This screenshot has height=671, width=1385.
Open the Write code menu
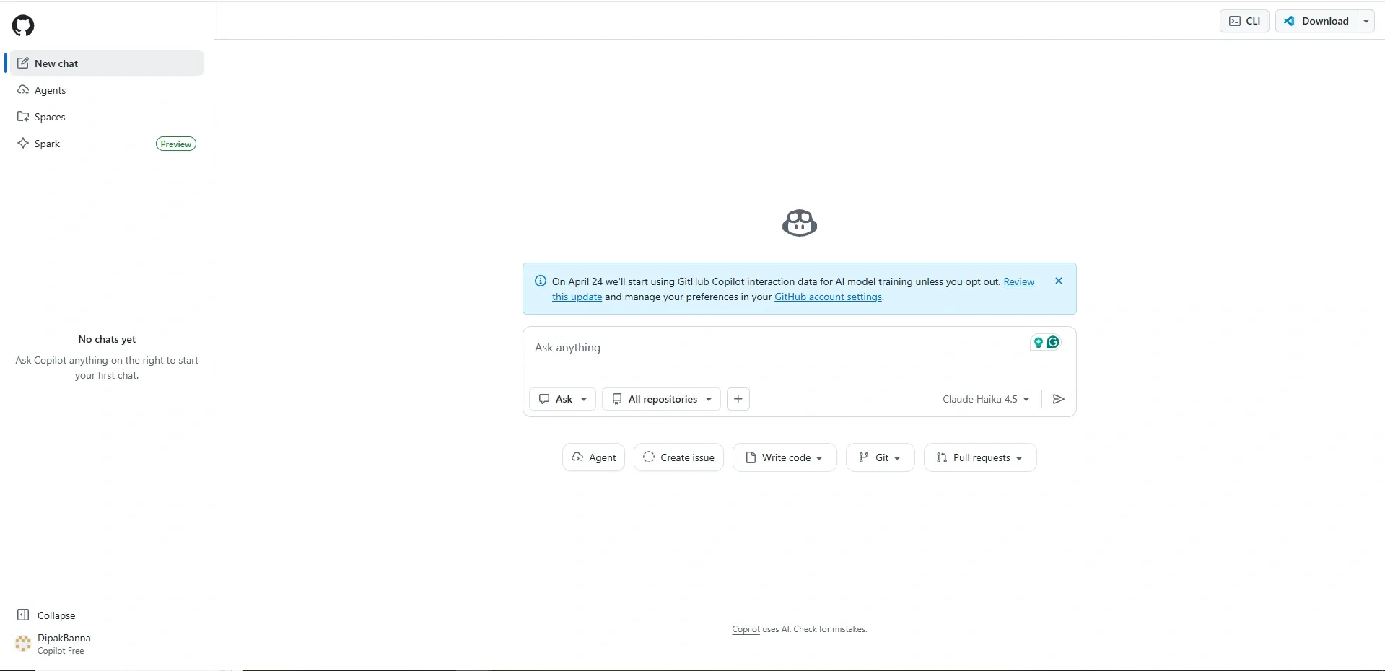click(784, 457)
